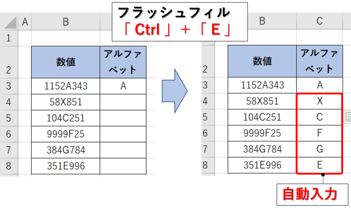Click cell 9999F25 in the right sheet
The width and height of the screenshot is (351, 213).
(262, 133)
